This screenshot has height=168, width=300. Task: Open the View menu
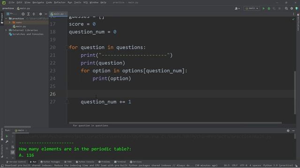coord(28,2)
